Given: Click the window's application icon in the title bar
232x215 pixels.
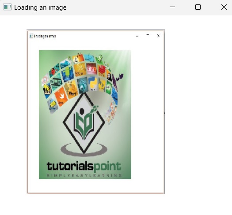Looking at the screenshot, I should click(x=7, y=7).
